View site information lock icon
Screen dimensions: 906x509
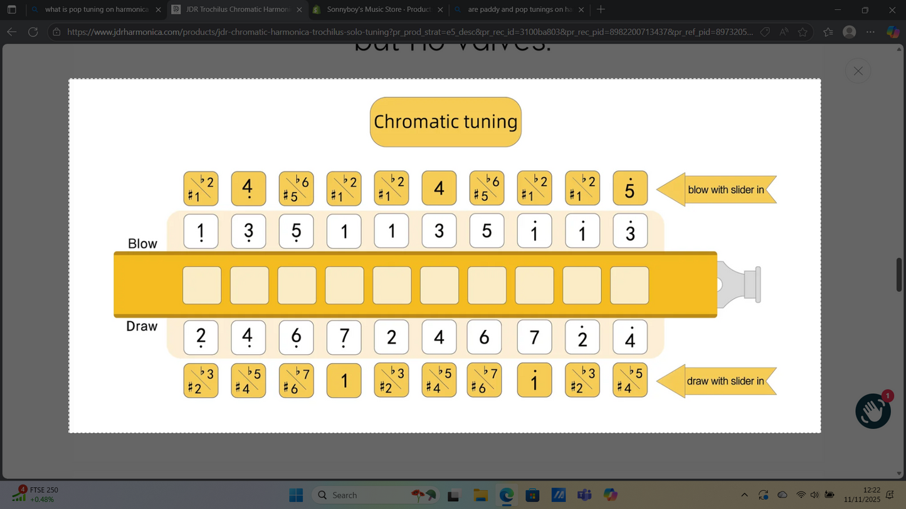[56, 32]
